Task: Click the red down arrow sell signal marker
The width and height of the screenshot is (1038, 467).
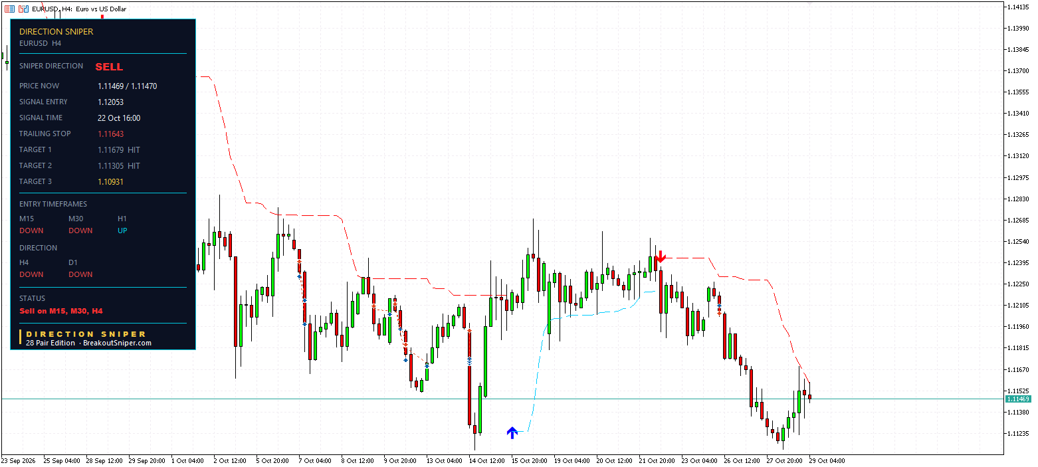Action: click(660, 258)
